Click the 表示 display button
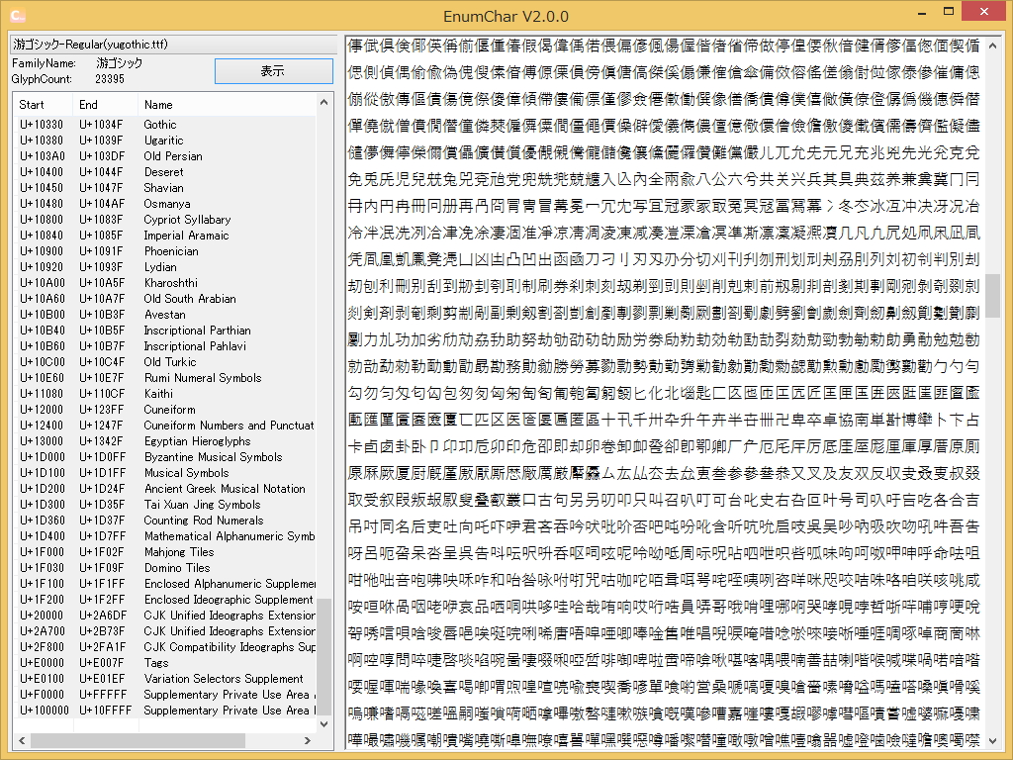1013x760 pixels. click(273, 71)
